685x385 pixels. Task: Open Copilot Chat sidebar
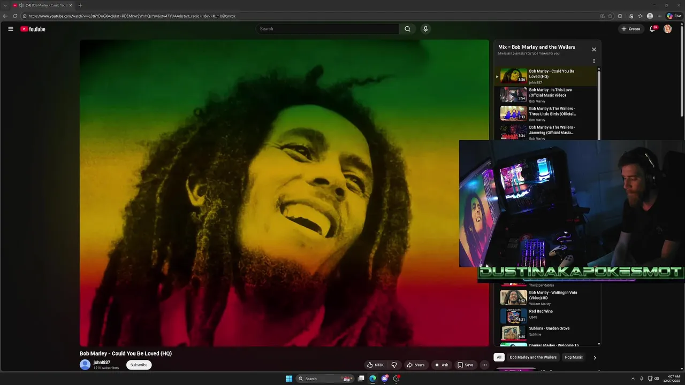click(674, 16)
